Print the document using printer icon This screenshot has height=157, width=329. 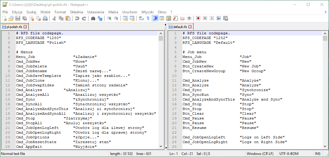45,18
